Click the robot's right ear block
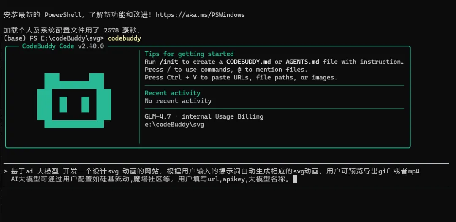 click(x=96, y=78)
